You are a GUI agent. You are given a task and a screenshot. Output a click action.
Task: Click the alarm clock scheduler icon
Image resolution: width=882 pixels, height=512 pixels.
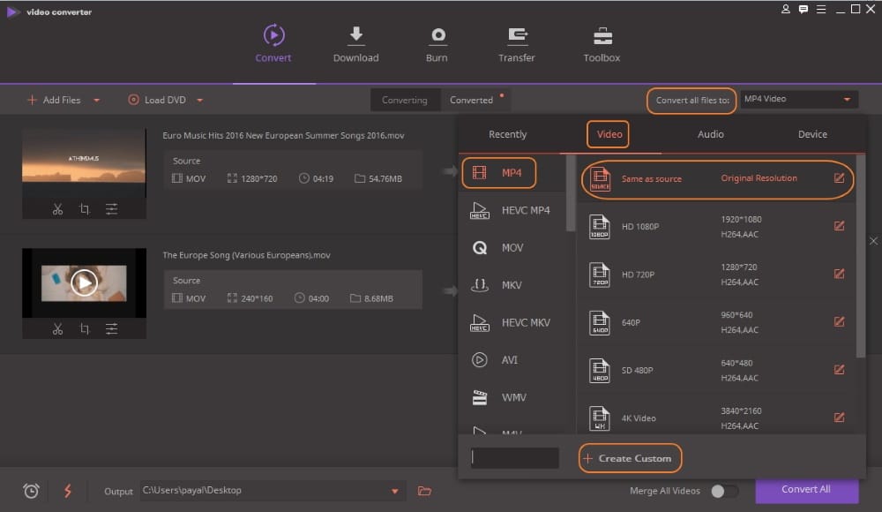click(31, 491)
